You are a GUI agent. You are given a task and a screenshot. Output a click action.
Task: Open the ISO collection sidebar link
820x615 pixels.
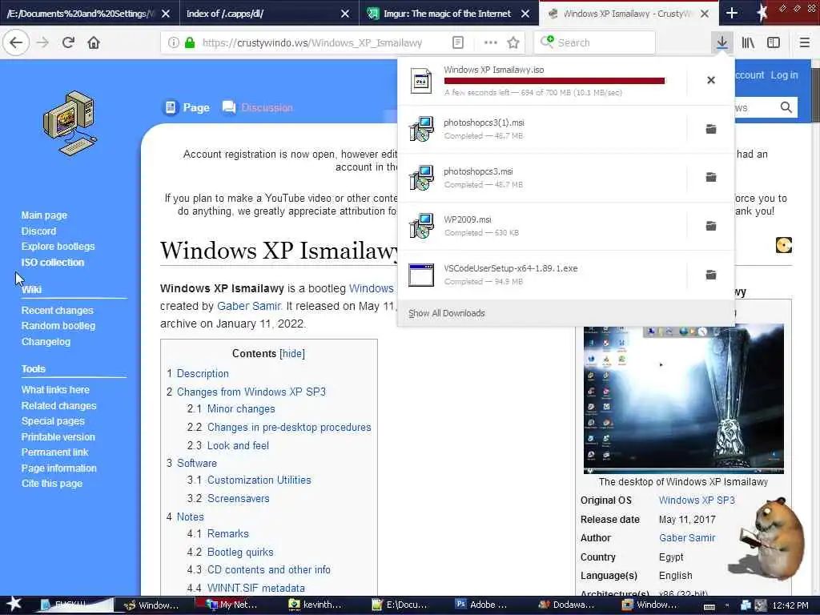point(52,262)
